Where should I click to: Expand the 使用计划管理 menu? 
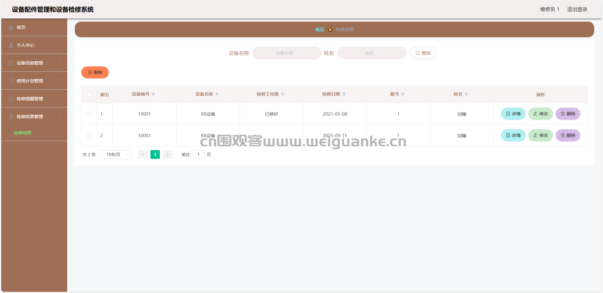click(34, 81)
